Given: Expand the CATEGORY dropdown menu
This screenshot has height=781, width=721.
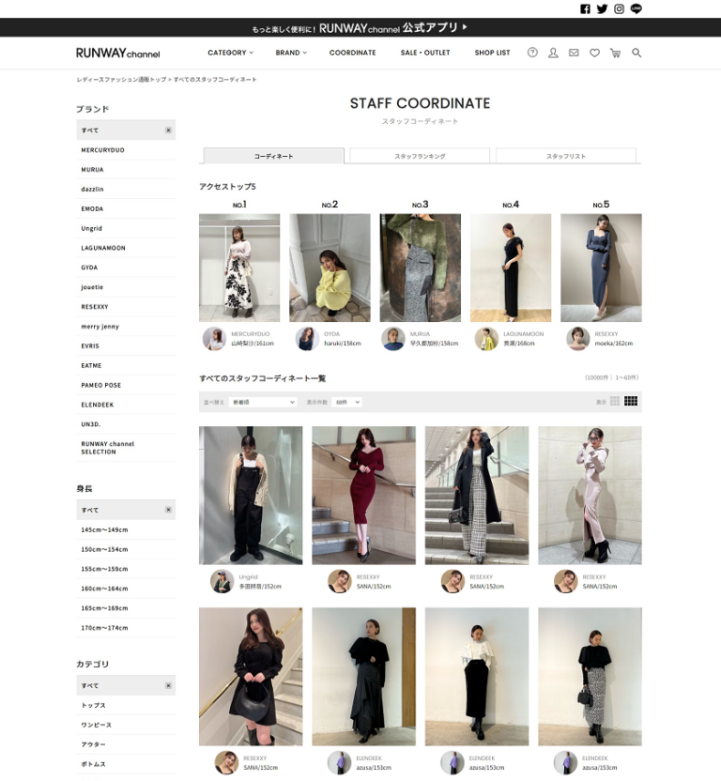Looking at the screenshot, I should pyautogui.click(x=230, y=53).
